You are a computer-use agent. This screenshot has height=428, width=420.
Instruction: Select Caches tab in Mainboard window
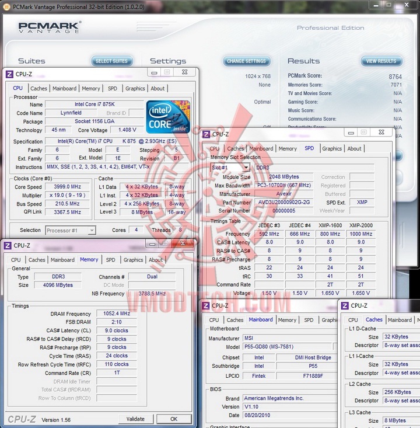coord(235,320)
